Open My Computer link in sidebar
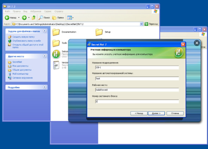 tap(20, 74)
